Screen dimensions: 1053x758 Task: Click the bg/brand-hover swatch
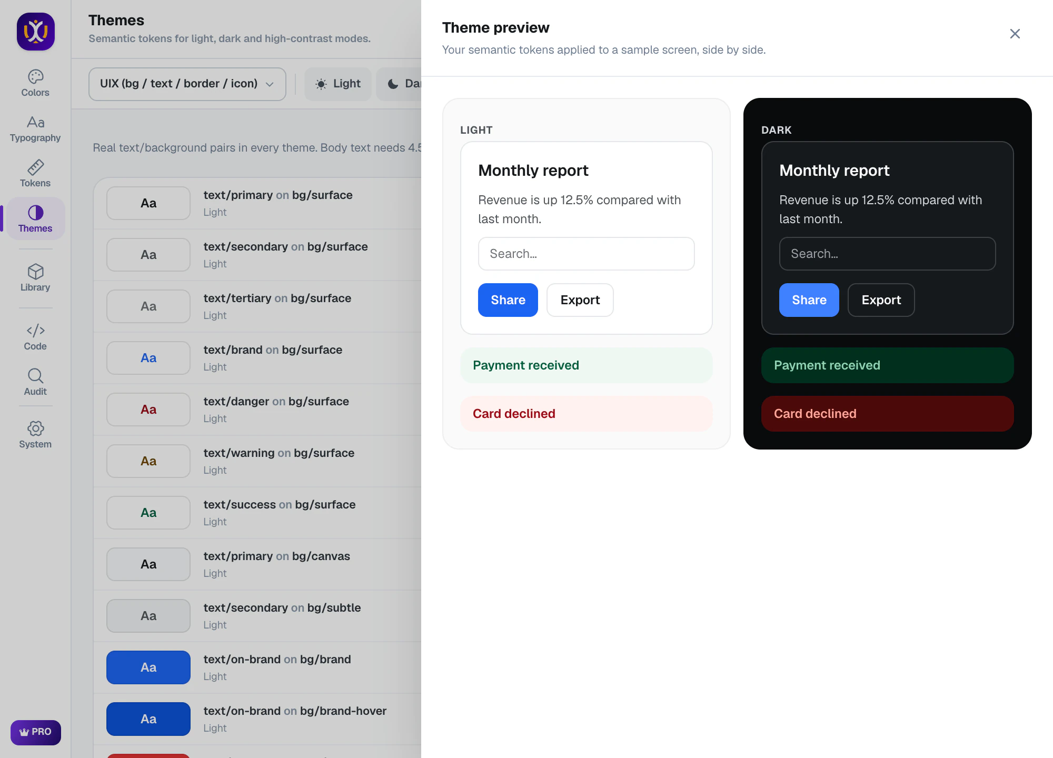[x=148, y=719]
